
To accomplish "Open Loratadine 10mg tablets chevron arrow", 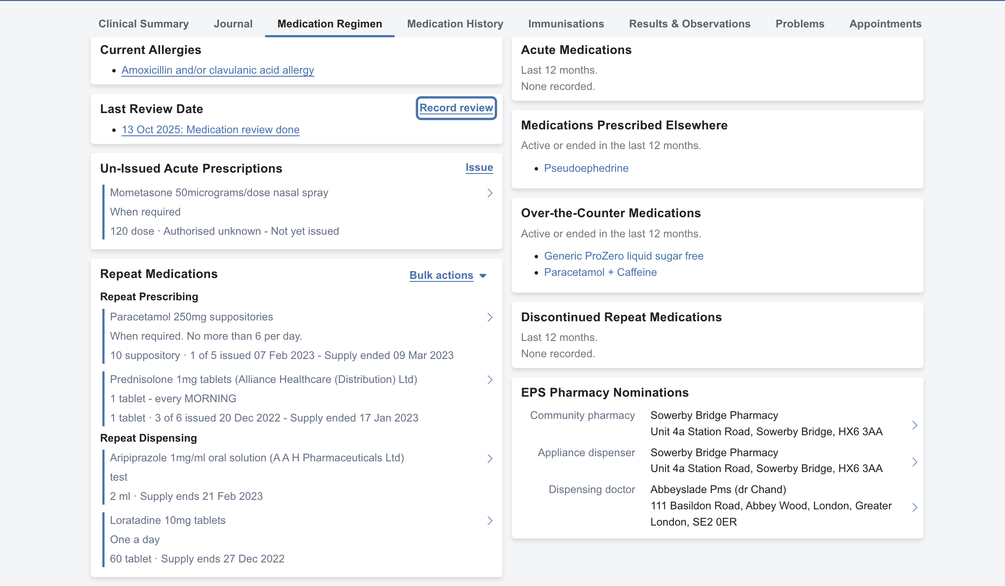I will 490,521.
